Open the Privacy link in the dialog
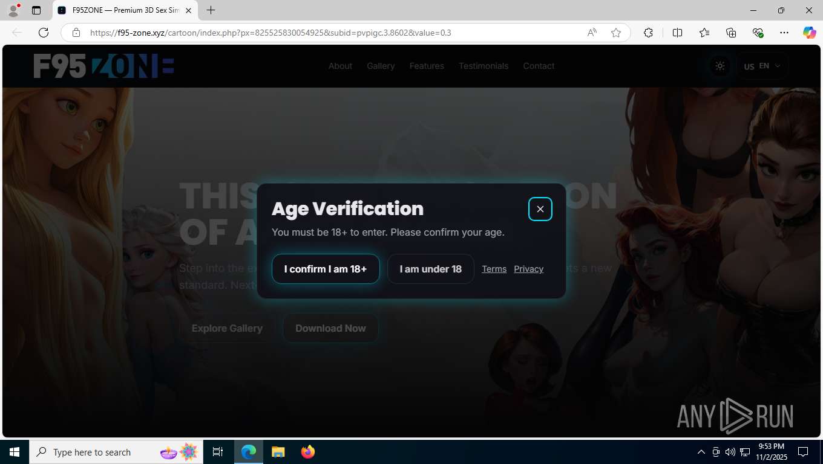The width and height of the screenshot is (823, 464). pyautogui.click(x=528, y=269)
